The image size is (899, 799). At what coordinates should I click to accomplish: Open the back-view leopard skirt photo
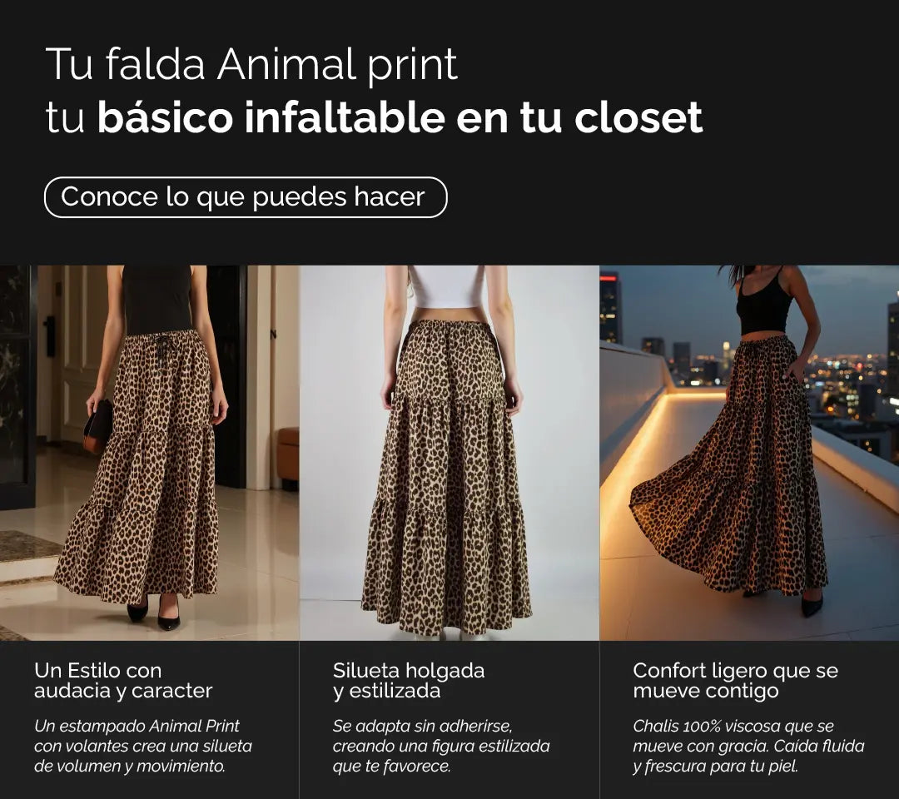coord(449,453)
